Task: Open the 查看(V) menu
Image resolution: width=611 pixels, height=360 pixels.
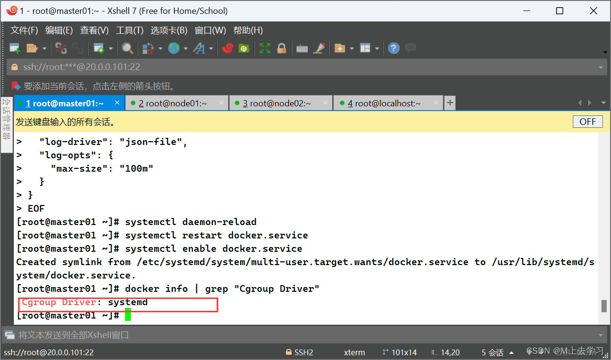Action: (x=95, y=31)
